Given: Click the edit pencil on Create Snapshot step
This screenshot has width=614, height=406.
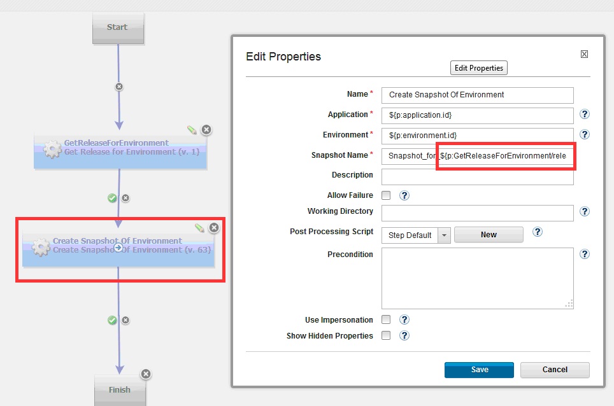Looking at the screenshot, I should tap(199, 227).
